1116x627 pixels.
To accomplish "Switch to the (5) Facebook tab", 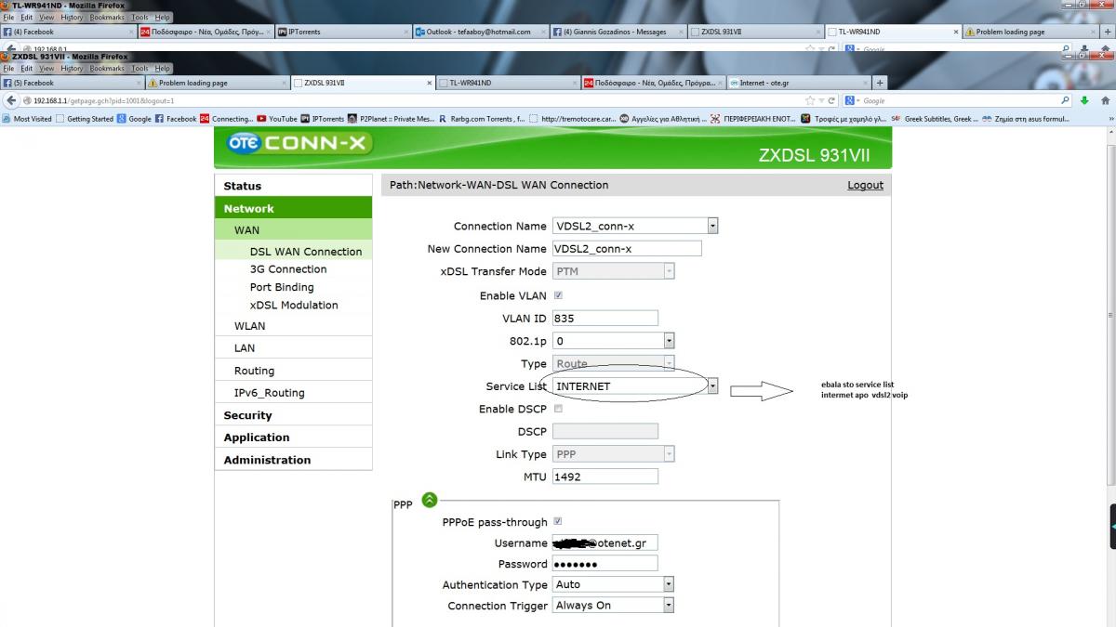I will click(72, 83).
